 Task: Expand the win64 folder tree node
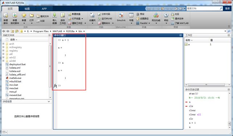(3, 61)
